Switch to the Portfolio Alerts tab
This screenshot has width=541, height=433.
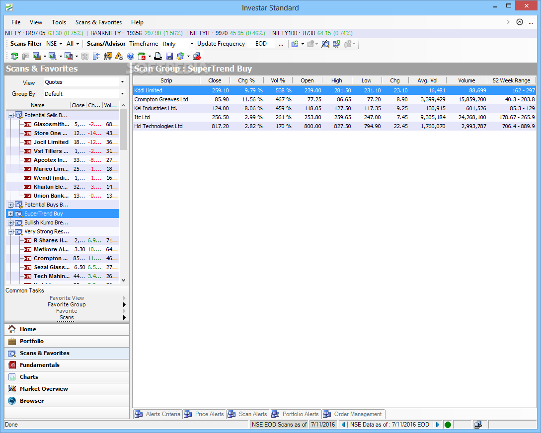(x=296, y=414)
